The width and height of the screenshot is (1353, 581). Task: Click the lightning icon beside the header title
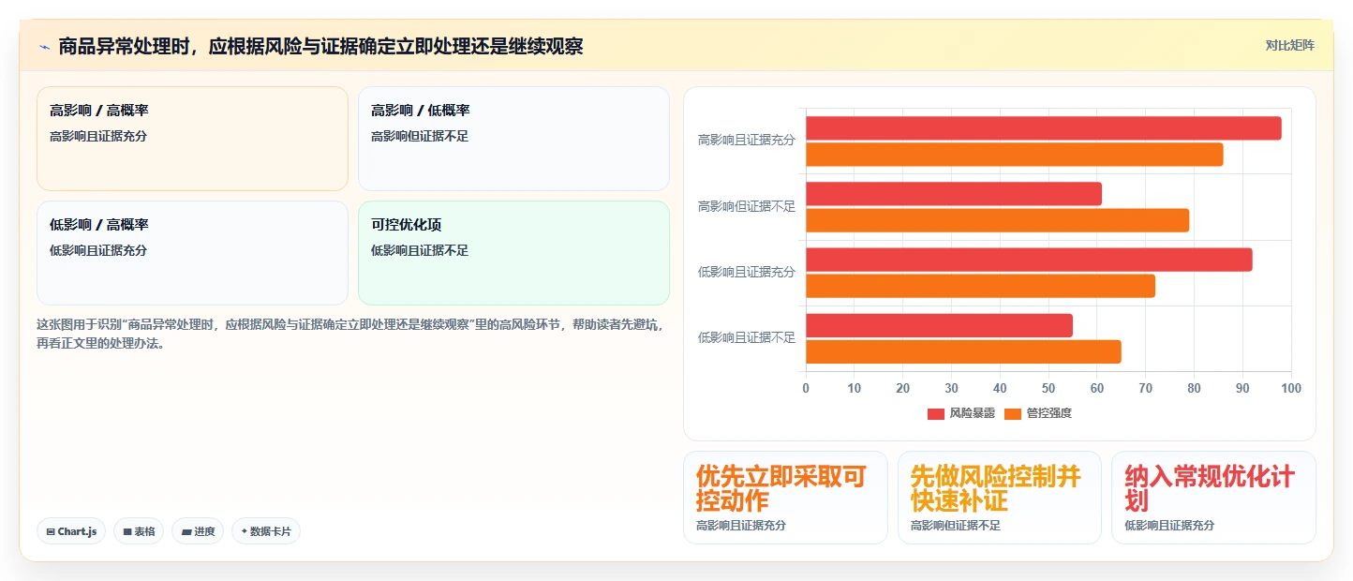(44, 47)
